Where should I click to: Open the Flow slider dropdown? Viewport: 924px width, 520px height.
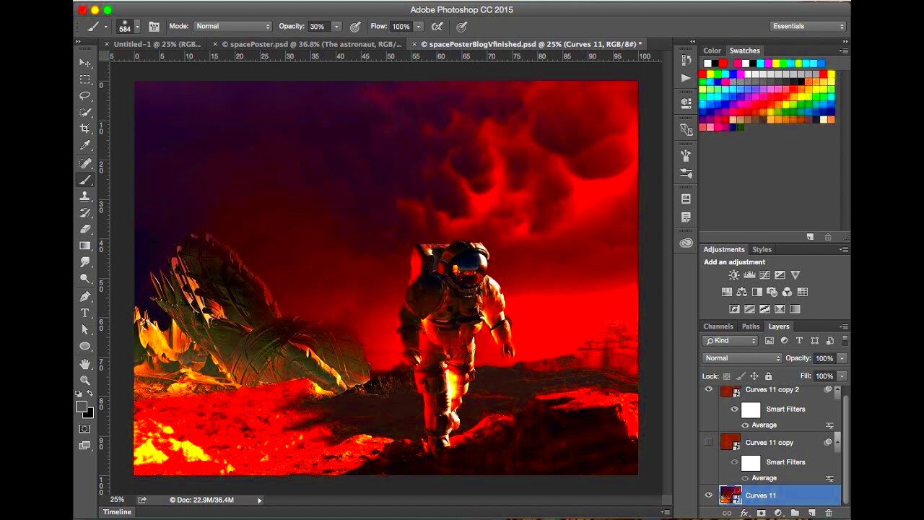point(418,26)
